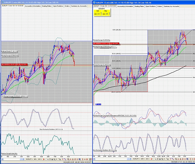The image size is (195, 164).
Task: Click the magnifier zoom icon in the 15 min chart toolbar
Action: pyautogui.click(x=176, y=159)
